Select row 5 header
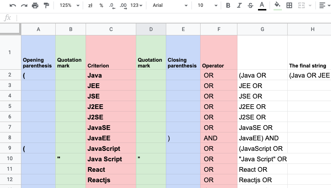Image resolution: width=331 pixels, height=188 pixels. pyautogui.click(x=10, y=106)
